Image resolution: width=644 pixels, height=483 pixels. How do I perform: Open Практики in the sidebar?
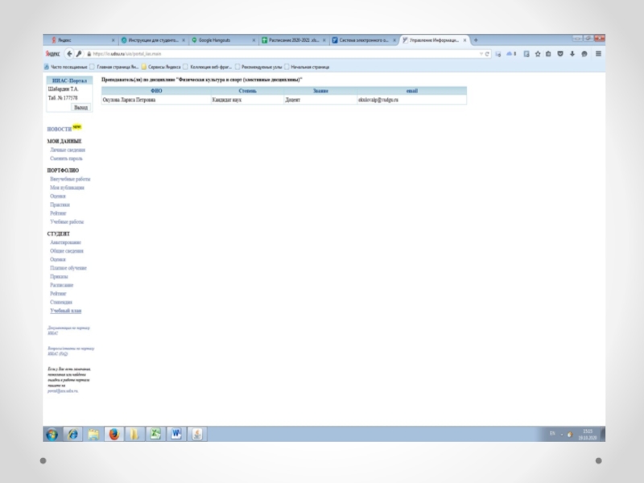60,205
